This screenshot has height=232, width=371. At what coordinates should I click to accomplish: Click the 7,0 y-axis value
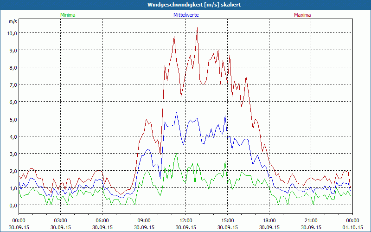tap(13, 85)
